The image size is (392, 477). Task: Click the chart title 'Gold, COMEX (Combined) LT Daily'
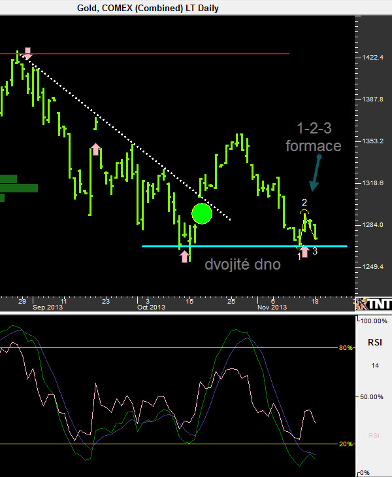[x=148, y=8]
